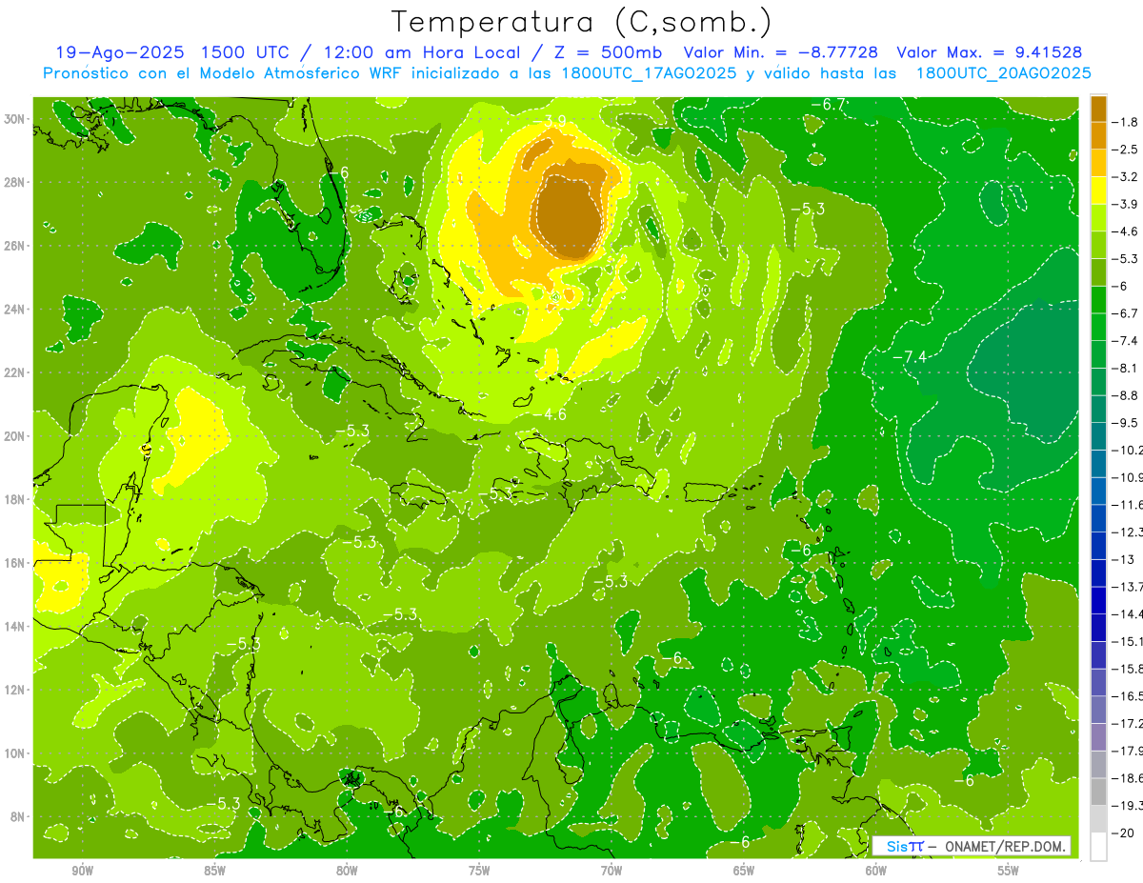Click the lime swatch between -3.9 and -4.6
The width and height of the screenshot is (1143, 883).
point(1098,217)
